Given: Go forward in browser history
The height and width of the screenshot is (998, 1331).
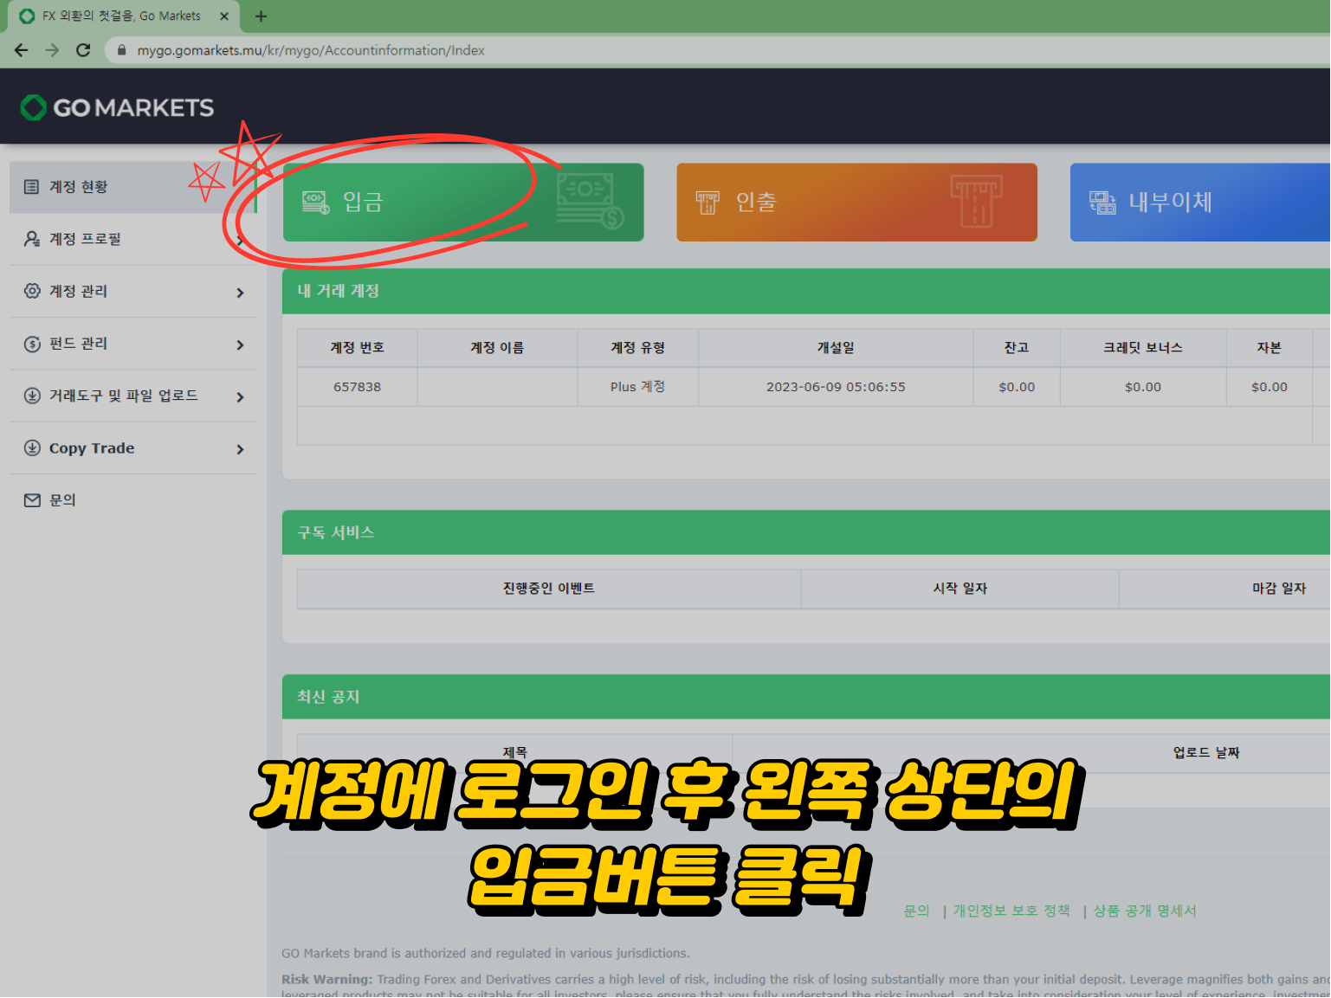Looking at the screenshot, I should tap(52, 50).
